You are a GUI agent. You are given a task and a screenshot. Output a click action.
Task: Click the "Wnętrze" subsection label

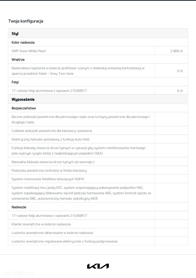click(18, 60)
